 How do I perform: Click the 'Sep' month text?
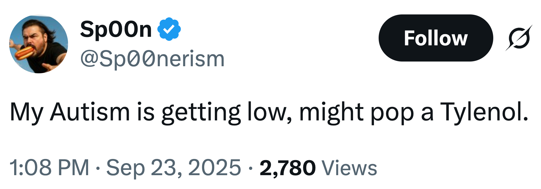[x=125, y=168]
